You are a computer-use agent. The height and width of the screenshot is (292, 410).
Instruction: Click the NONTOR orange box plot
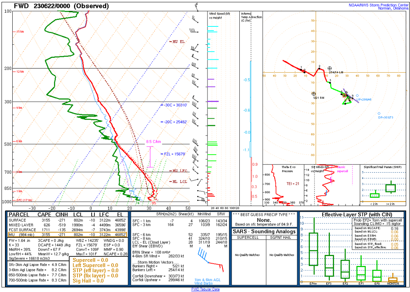point(393,279)
